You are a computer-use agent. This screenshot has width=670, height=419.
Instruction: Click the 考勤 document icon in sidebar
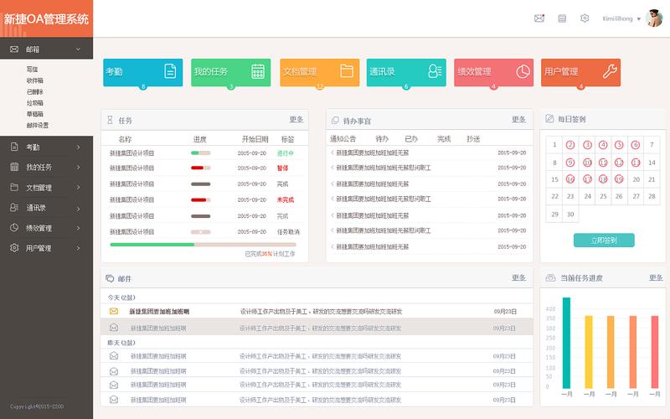[14, 147]
